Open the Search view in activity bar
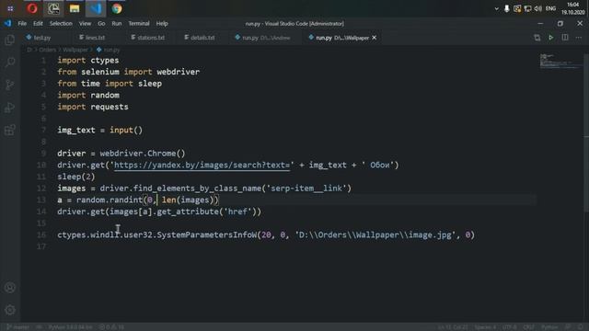 coord(10,62)
